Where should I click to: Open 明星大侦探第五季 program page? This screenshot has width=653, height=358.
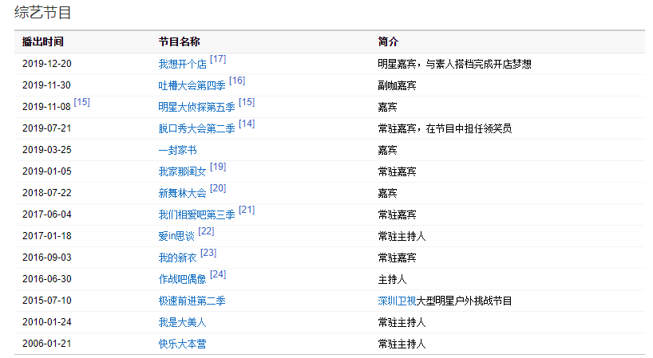(196, 108)
